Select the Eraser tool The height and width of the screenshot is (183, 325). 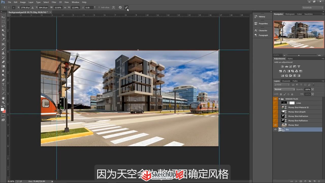point(3,62)
